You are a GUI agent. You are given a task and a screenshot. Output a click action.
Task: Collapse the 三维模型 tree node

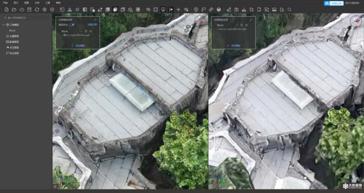tap(4, 25)
